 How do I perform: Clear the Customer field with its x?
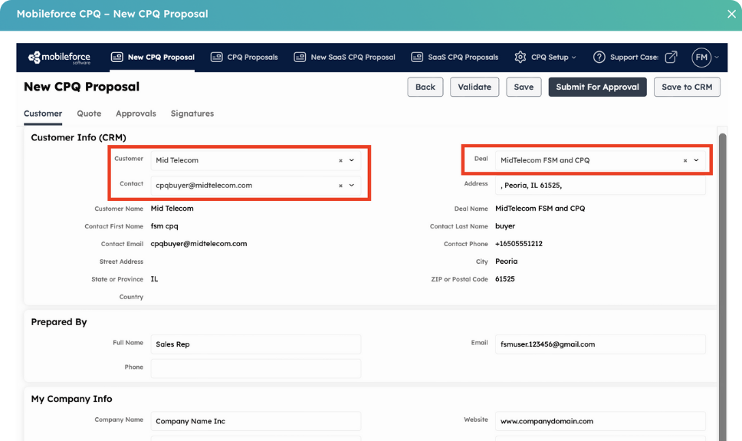(340, 160)
